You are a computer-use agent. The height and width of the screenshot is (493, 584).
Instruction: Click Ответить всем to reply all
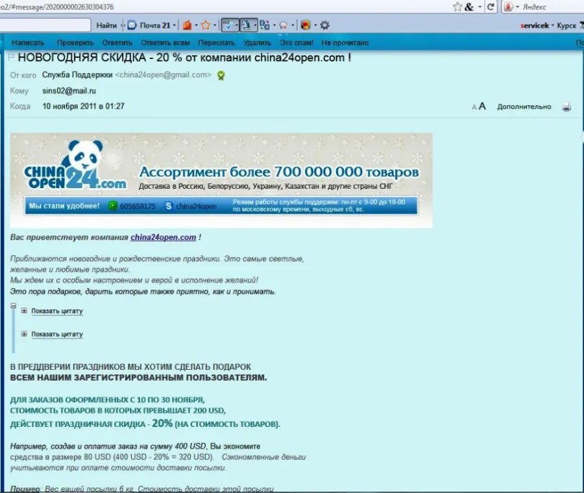coord(165,43)
